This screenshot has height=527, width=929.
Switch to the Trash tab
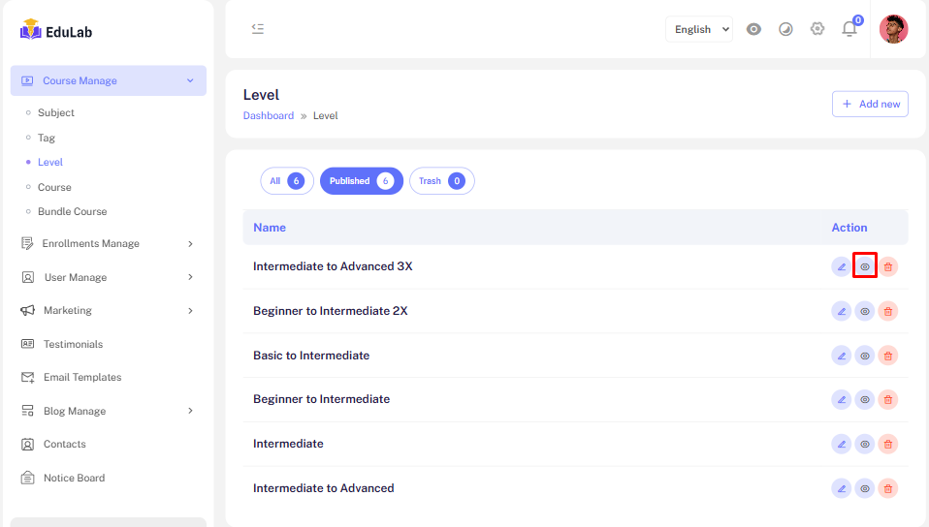coord(441,181)
